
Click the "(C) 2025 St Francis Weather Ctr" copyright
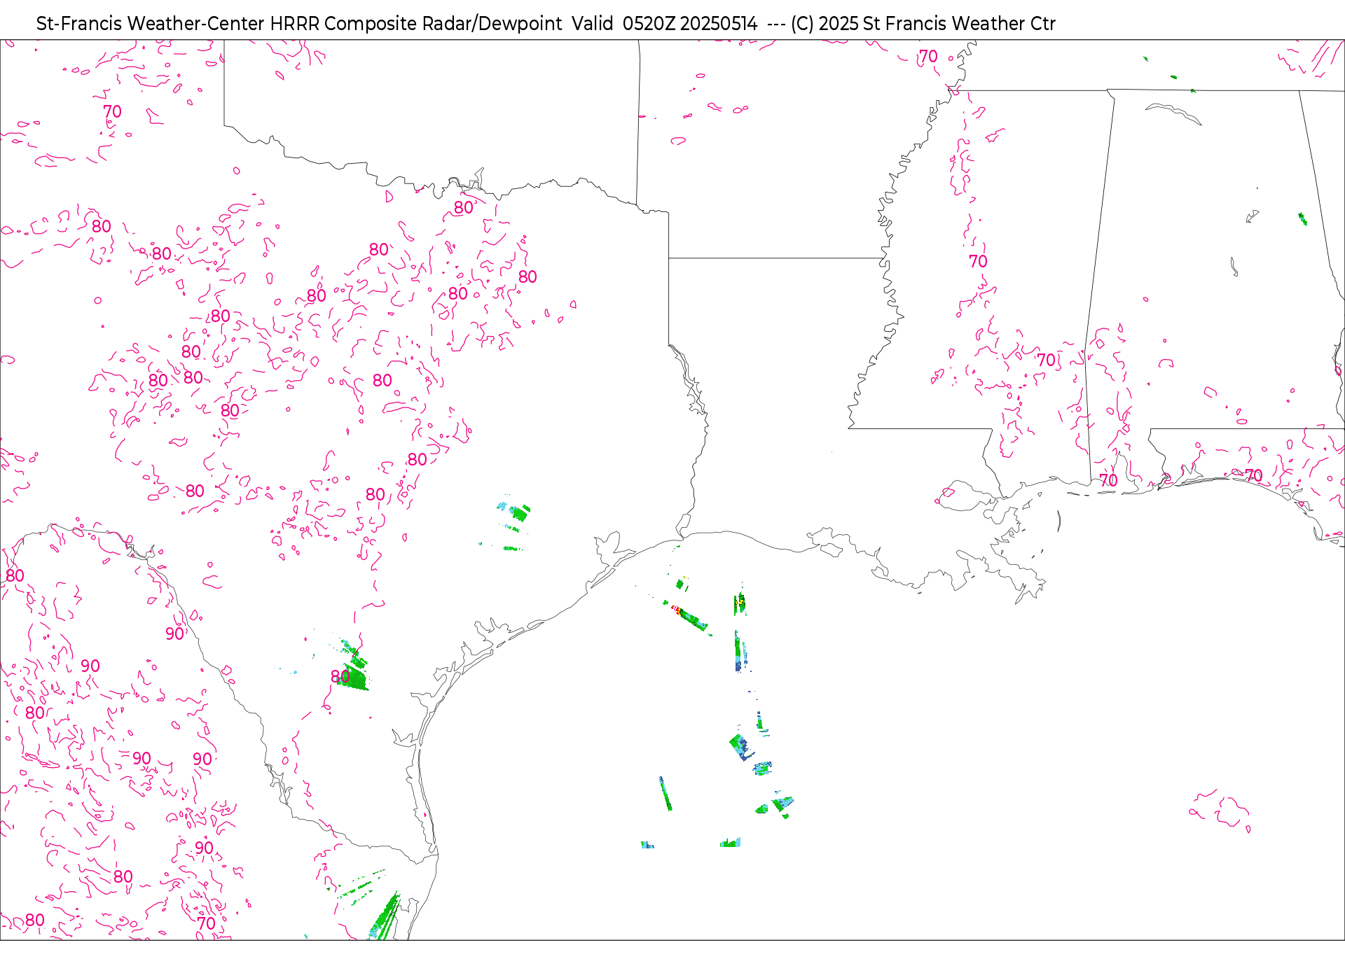(x=923, y=24)
